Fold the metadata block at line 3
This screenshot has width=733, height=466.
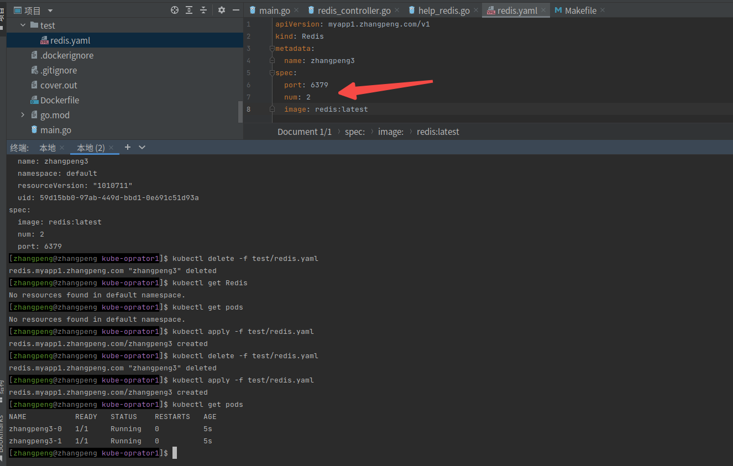pos(272,49)
